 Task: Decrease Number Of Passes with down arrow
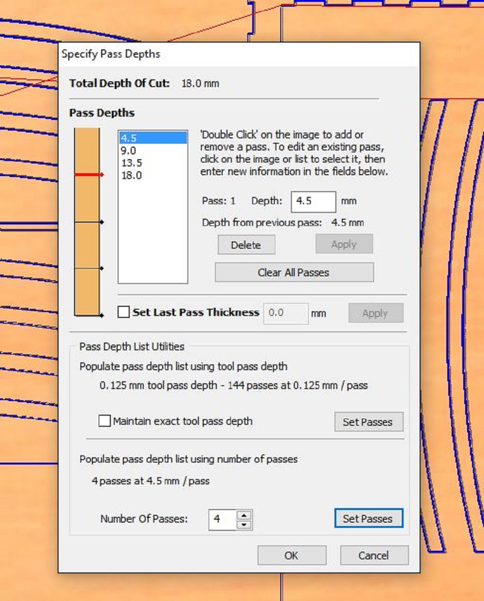(x=244, y=525)
